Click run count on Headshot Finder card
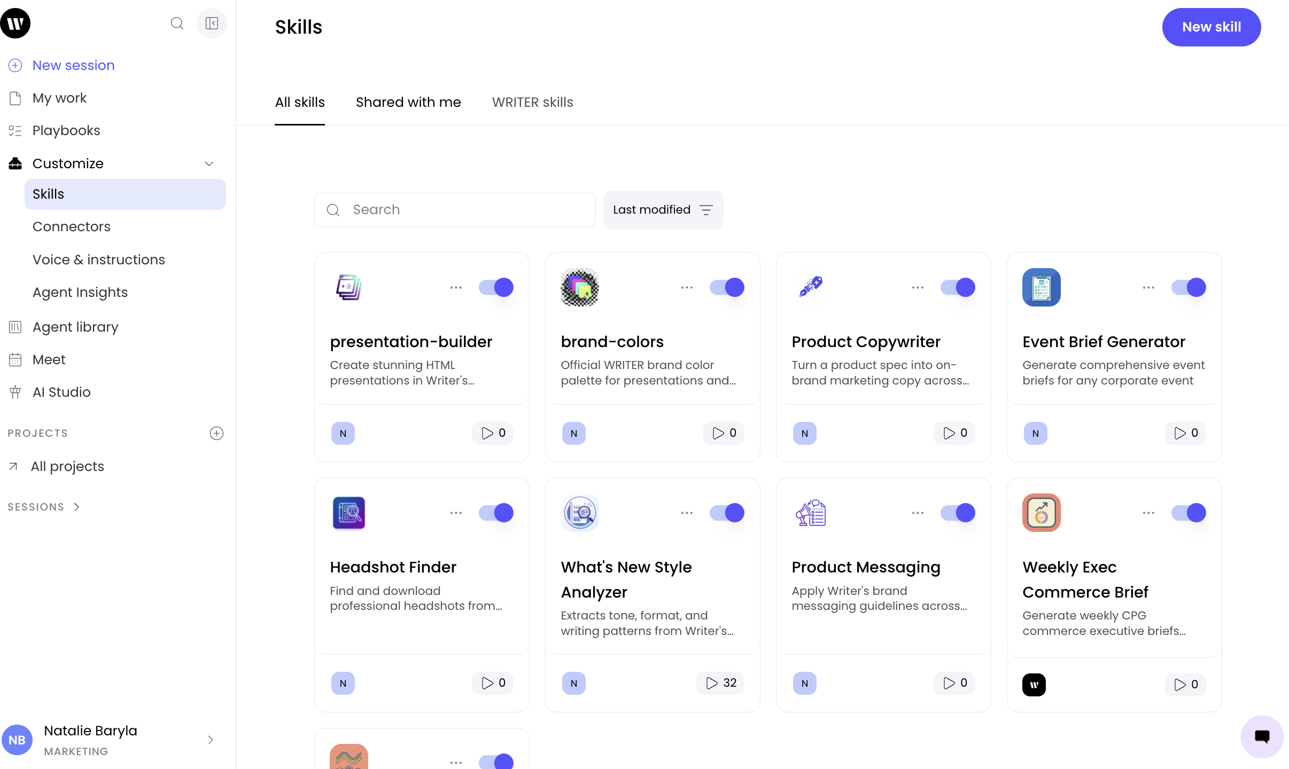 (493, 683)
